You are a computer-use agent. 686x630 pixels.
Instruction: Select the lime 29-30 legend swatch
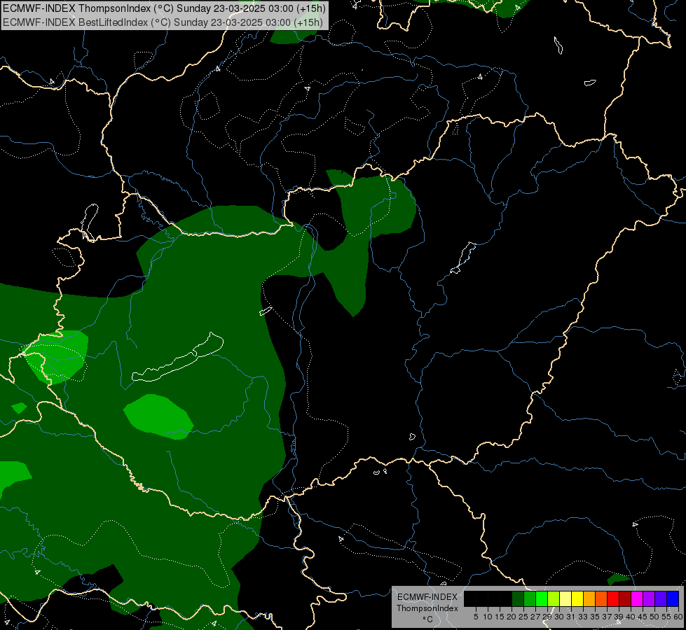tap(554, 598)
